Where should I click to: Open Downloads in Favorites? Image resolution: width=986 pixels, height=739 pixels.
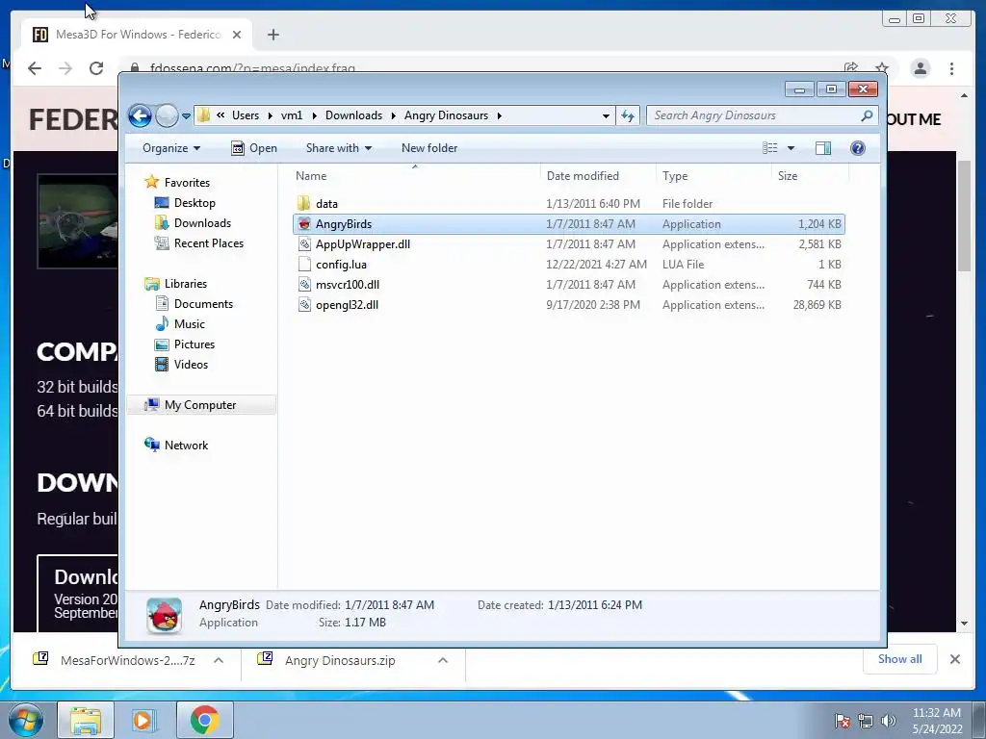[202, 223]
